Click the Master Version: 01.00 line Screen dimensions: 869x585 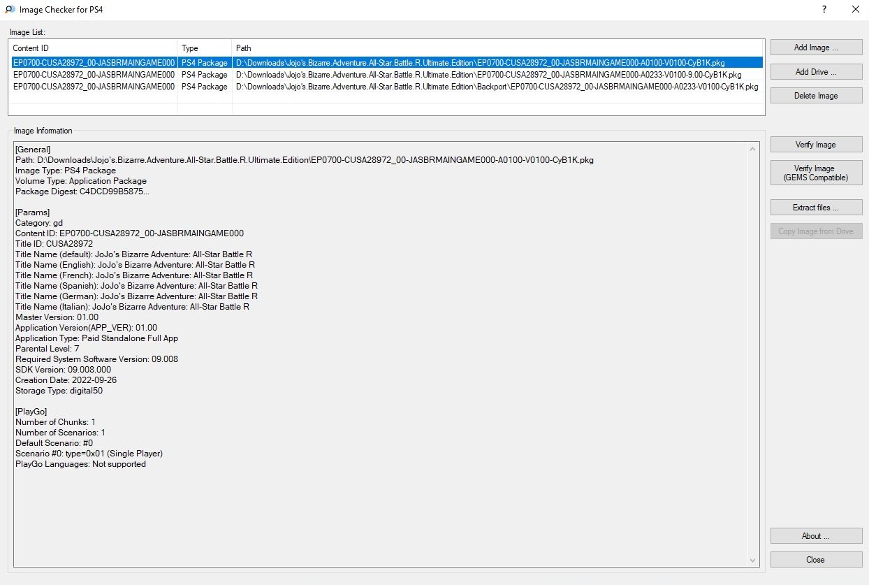tap(57, 317)
